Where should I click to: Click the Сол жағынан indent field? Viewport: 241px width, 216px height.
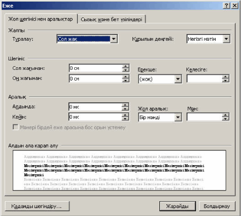95,68
